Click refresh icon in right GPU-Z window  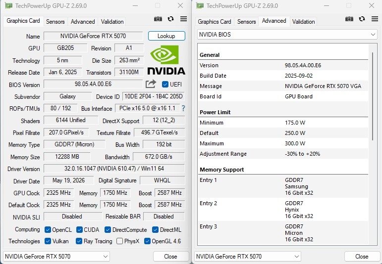[362, 19]
